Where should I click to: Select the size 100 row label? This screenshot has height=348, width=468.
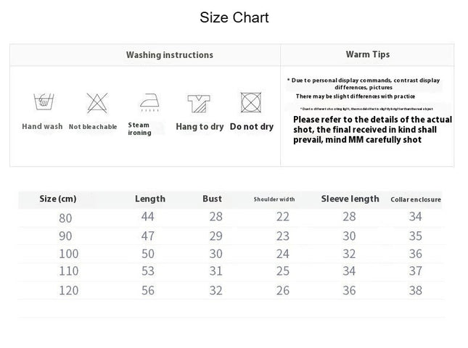coord(69,254)
